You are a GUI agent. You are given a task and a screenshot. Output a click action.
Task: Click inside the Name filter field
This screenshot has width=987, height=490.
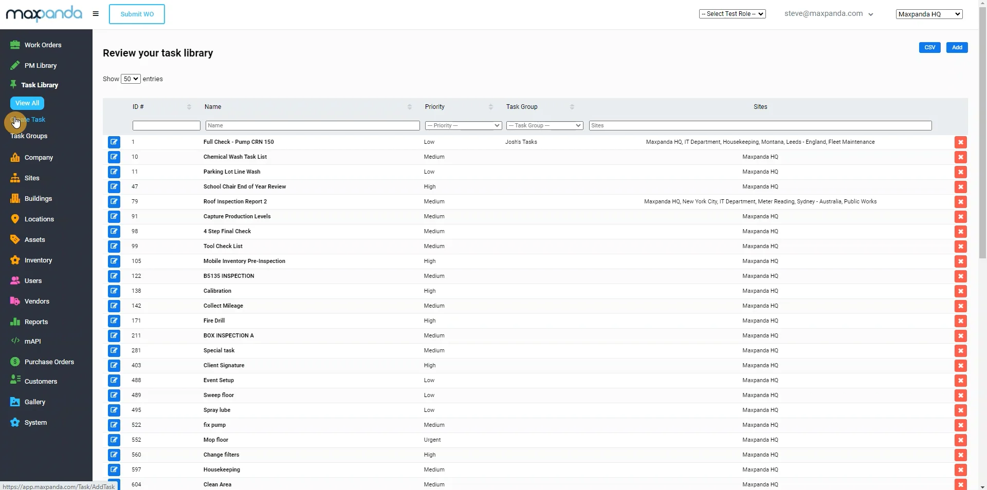pos(312,125)
